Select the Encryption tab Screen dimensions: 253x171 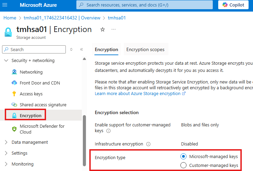[x=106, y=50]
